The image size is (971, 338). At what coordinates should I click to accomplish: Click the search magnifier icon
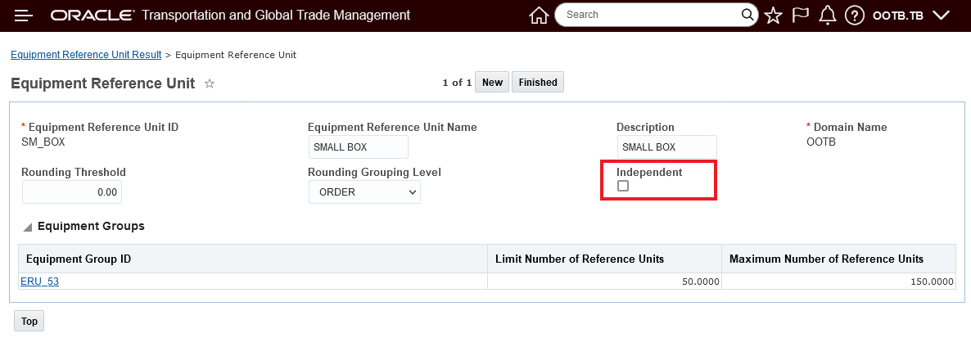tap(748, 15)
